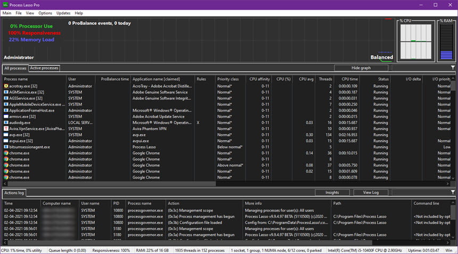Click the Hide graph button
Screen dimensions: 458x254
click(x=361, y=68)
